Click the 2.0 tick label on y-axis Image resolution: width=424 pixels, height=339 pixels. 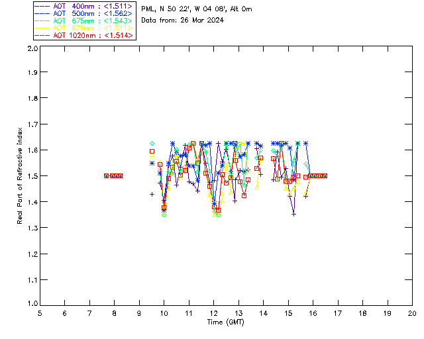coord(31,49)
